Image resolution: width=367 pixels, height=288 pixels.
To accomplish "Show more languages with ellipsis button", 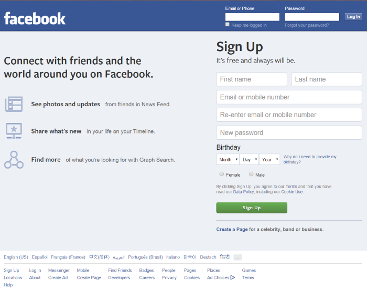I will 238,258.
